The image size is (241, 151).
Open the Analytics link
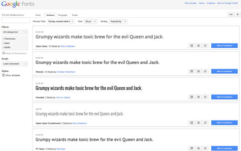coord(211,3)
